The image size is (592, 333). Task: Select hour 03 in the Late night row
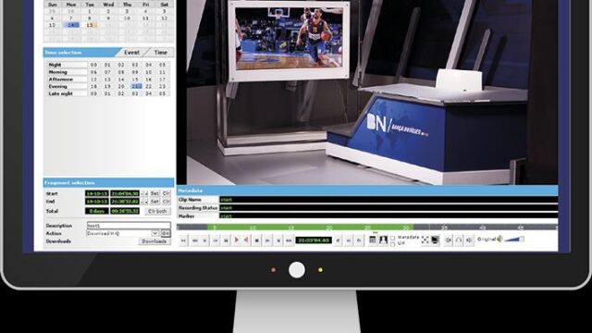coord(135,93)
